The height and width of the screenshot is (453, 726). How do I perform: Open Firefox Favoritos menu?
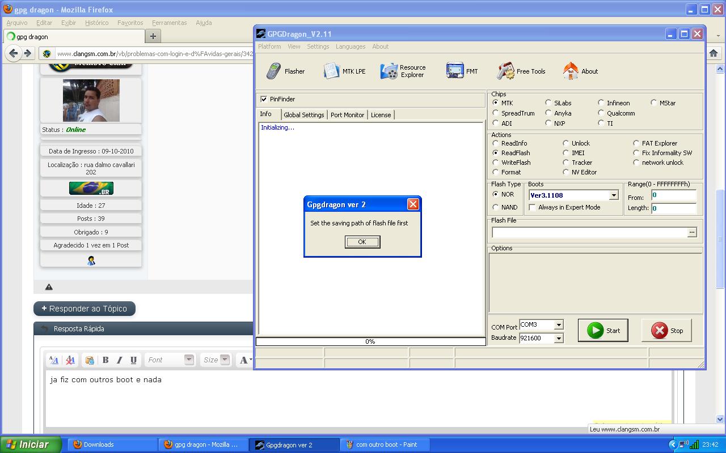(x=130, y=23)
